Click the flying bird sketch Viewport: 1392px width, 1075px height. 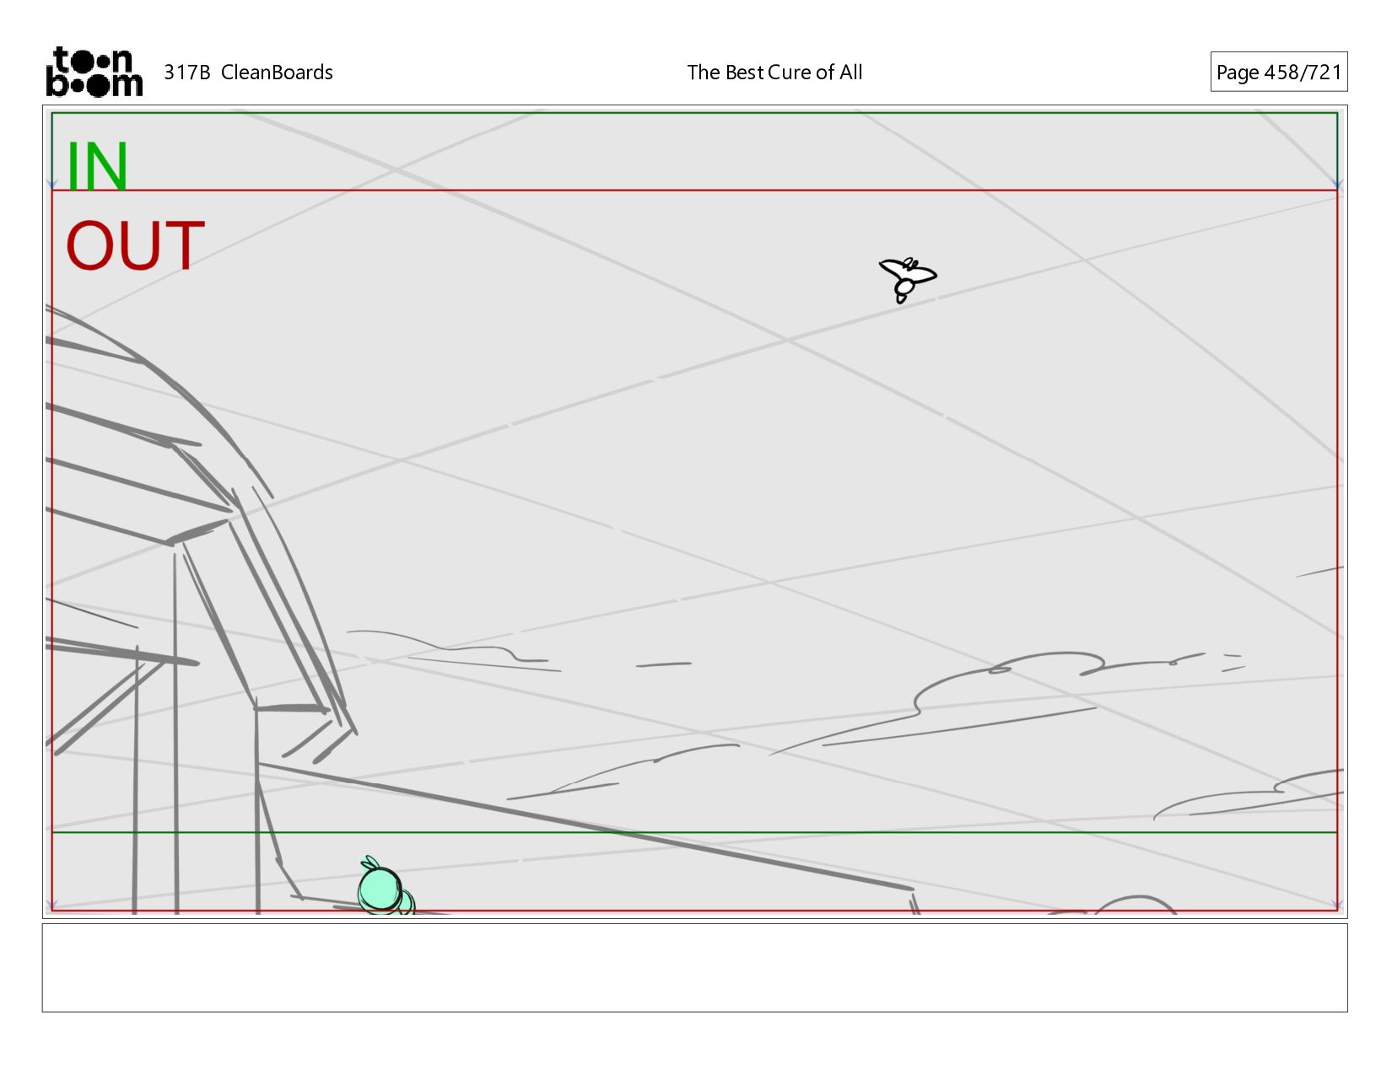pyautogui.click(x=907, y=279)
